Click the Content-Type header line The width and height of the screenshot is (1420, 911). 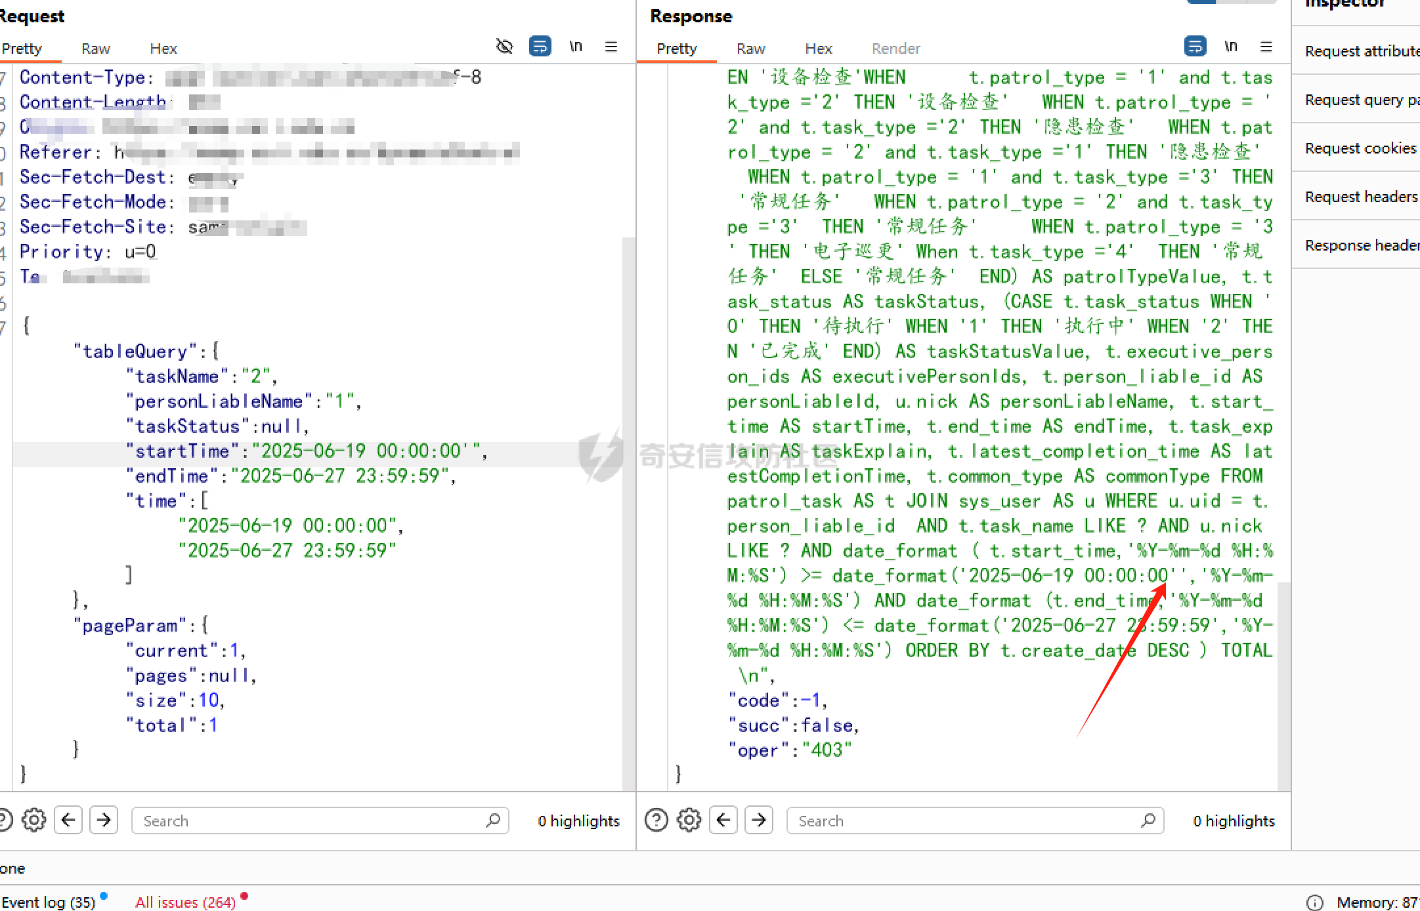[250, 77]
